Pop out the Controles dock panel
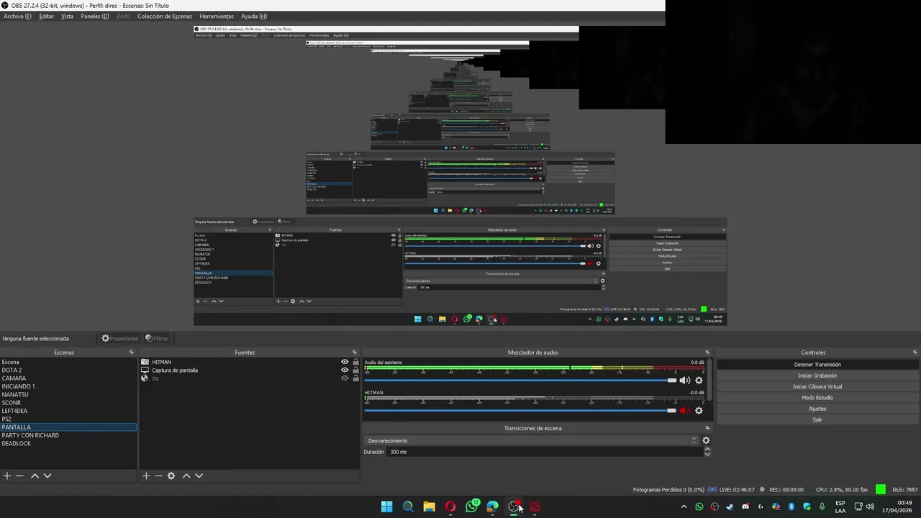The image size is (921, 518). click(915, 353)
